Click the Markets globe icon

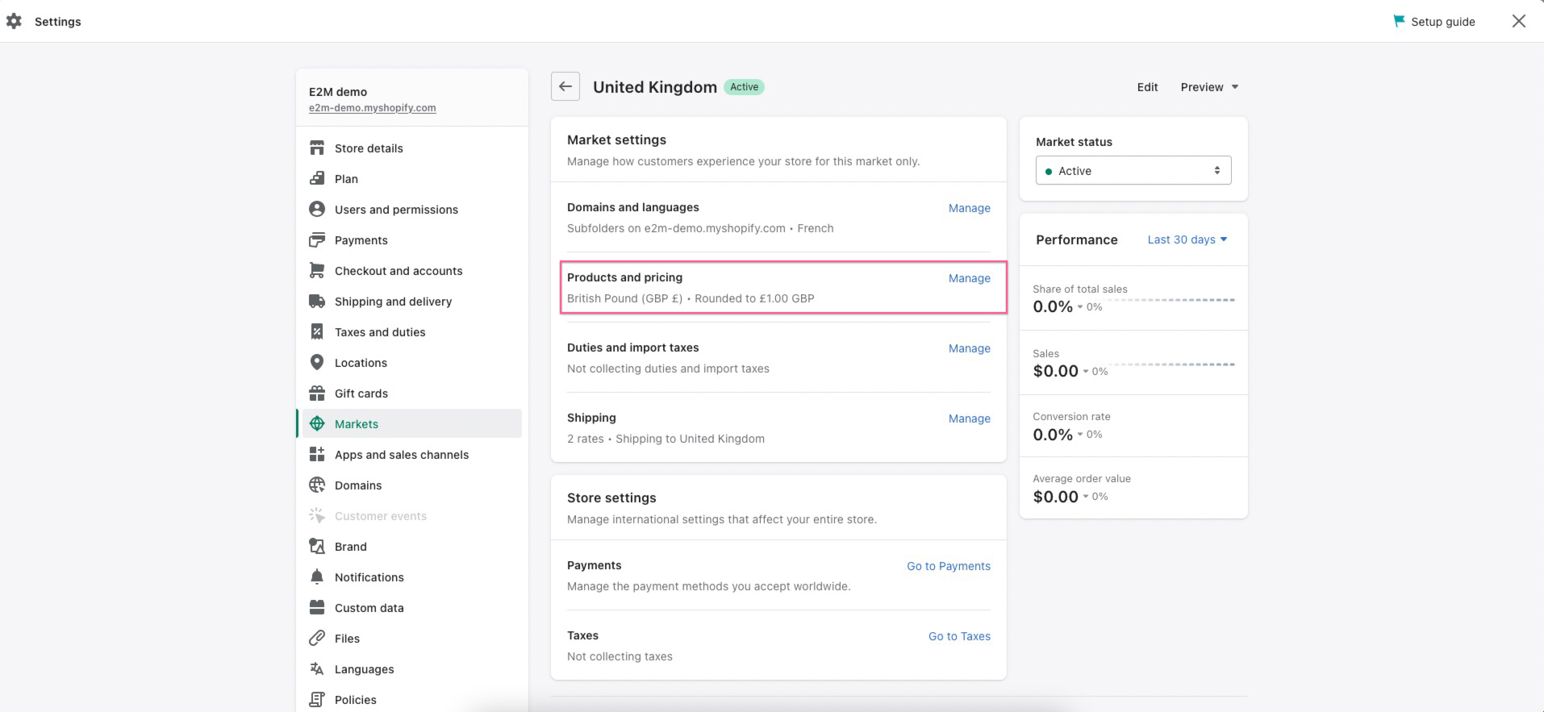pos(317,424)
